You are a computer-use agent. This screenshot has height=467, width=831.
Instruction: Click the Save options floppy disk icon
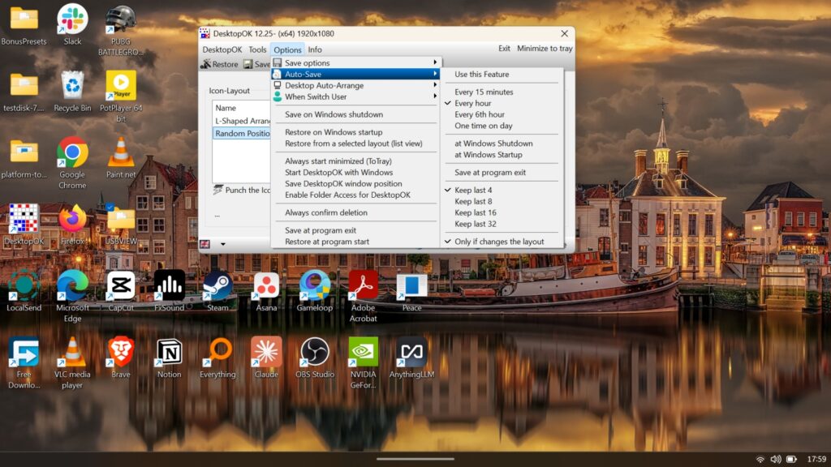coord(277,62)
